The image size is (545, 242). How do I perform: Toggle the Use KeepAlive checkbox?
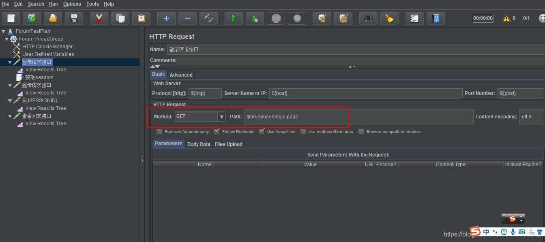tap(262, 131)
